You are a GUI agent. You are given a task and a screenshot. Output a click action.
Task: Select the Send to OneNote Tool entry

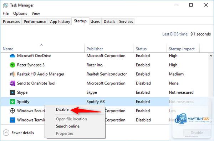[x=36, y=83]
